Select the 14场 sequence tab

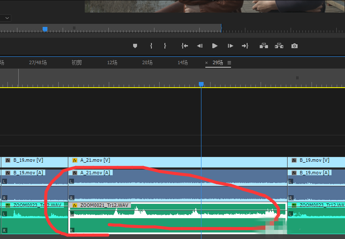click(x=183, y=62)
